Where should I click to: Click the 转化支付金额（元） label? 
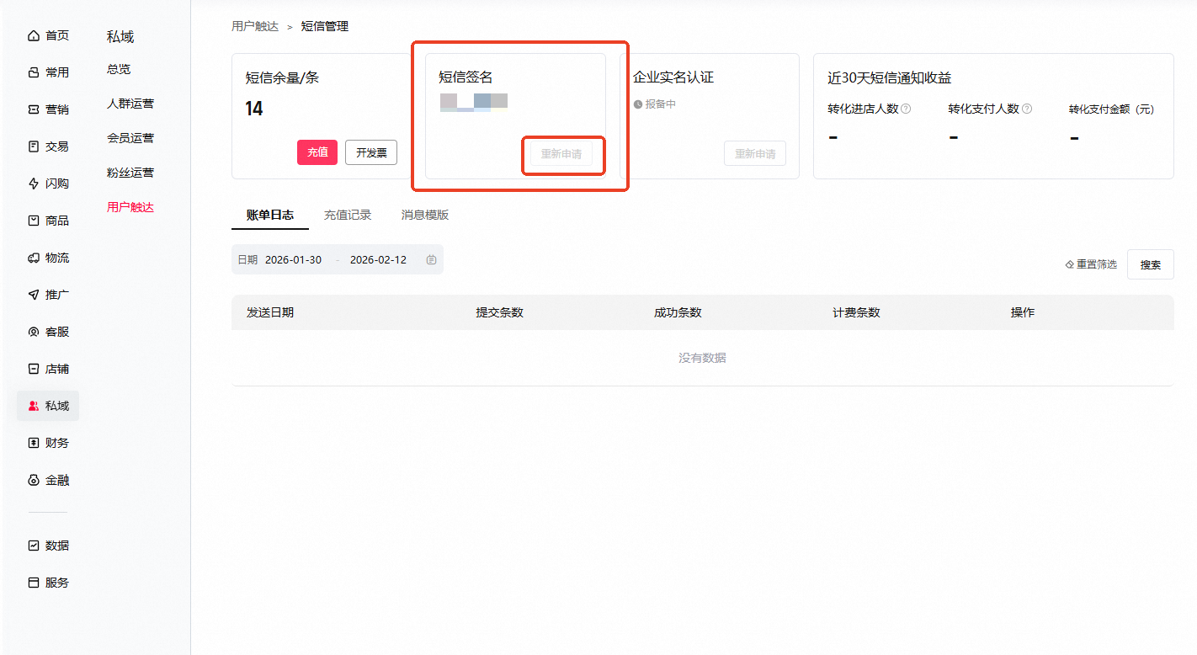[1111, 109]
